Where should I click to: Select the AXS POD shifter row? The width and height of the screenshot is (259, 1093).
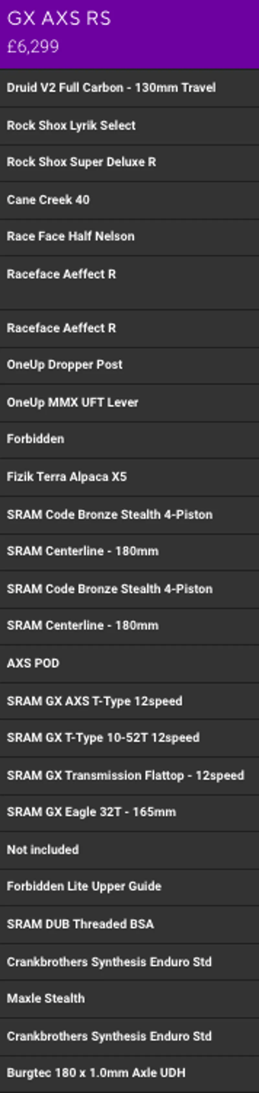coord(33,663)
